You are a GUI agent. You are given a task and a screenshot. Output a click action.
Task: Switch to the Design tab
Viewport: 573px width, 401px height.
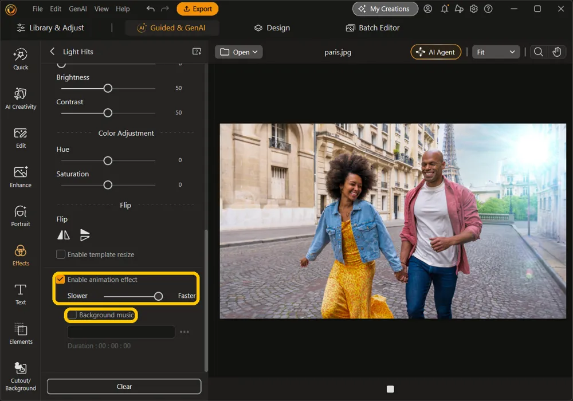coord(272,27)
